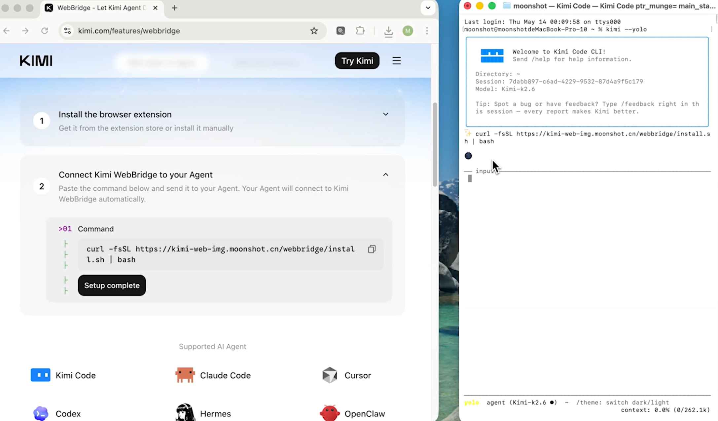This screenshot has height=421, width=718.
Task: Click the Setup complete button
Action: coord(112,286)
